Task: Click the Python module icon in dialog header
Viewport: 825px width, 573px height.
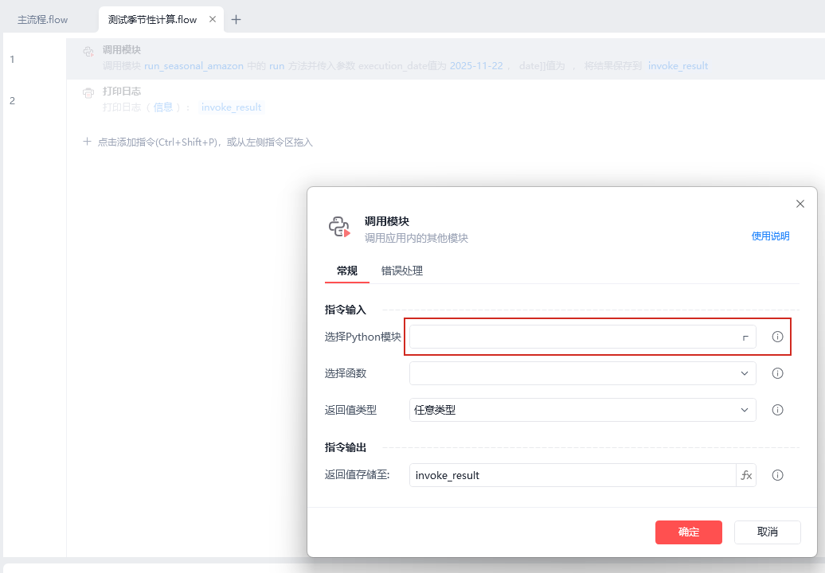Action: pos(339,227)
